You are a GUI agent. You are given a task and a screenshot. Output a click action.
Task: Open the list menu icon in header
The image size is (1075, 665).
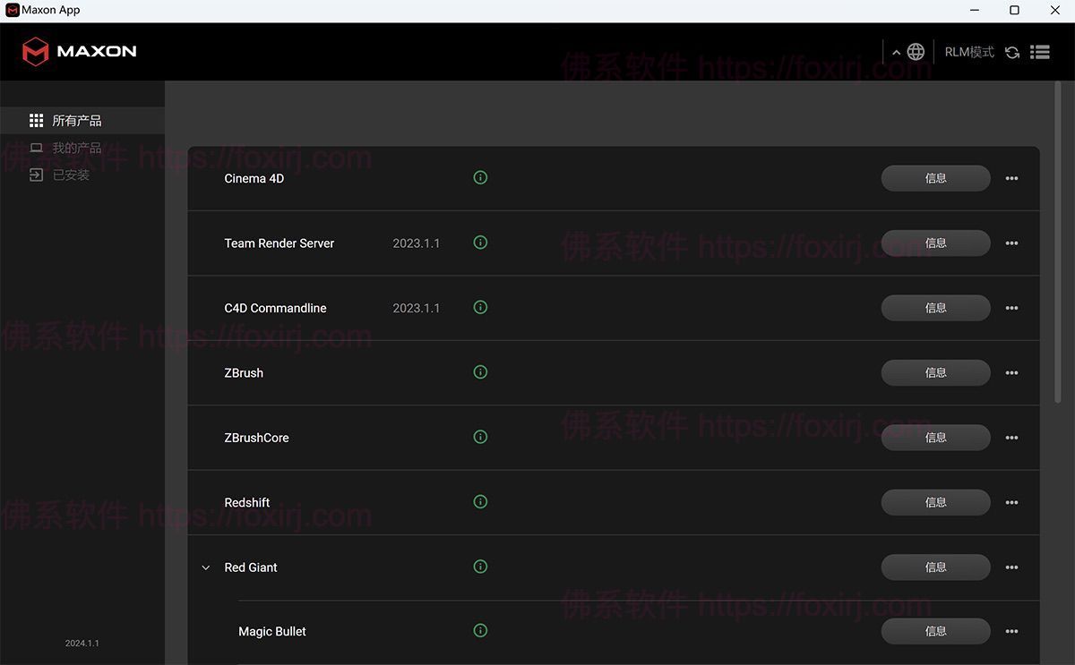[x=1040, y=52]
